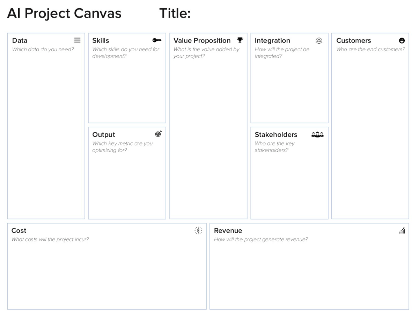Screen dimensions: 419x318
Task: Click the AI Project Canvas heading
Action: pos(64,14)
